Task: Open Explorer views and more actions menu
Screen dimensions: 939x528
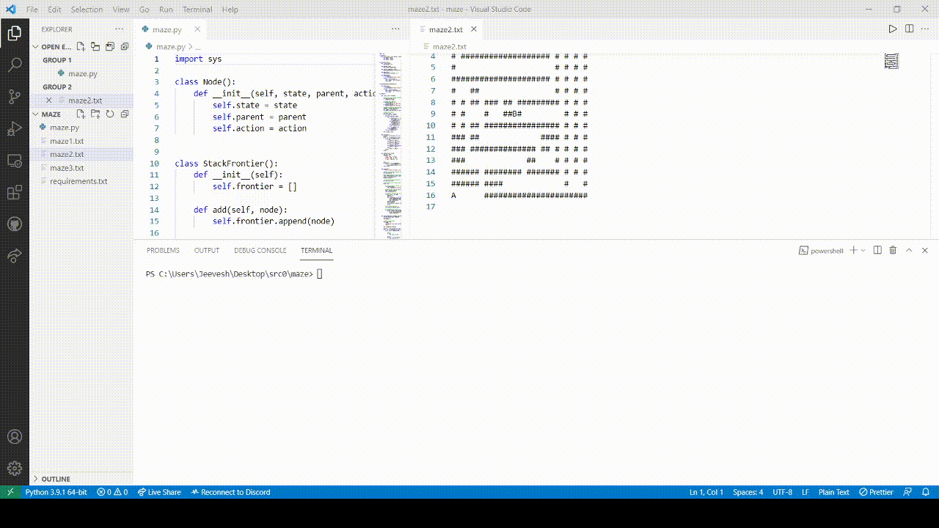Action: point(120,29)
